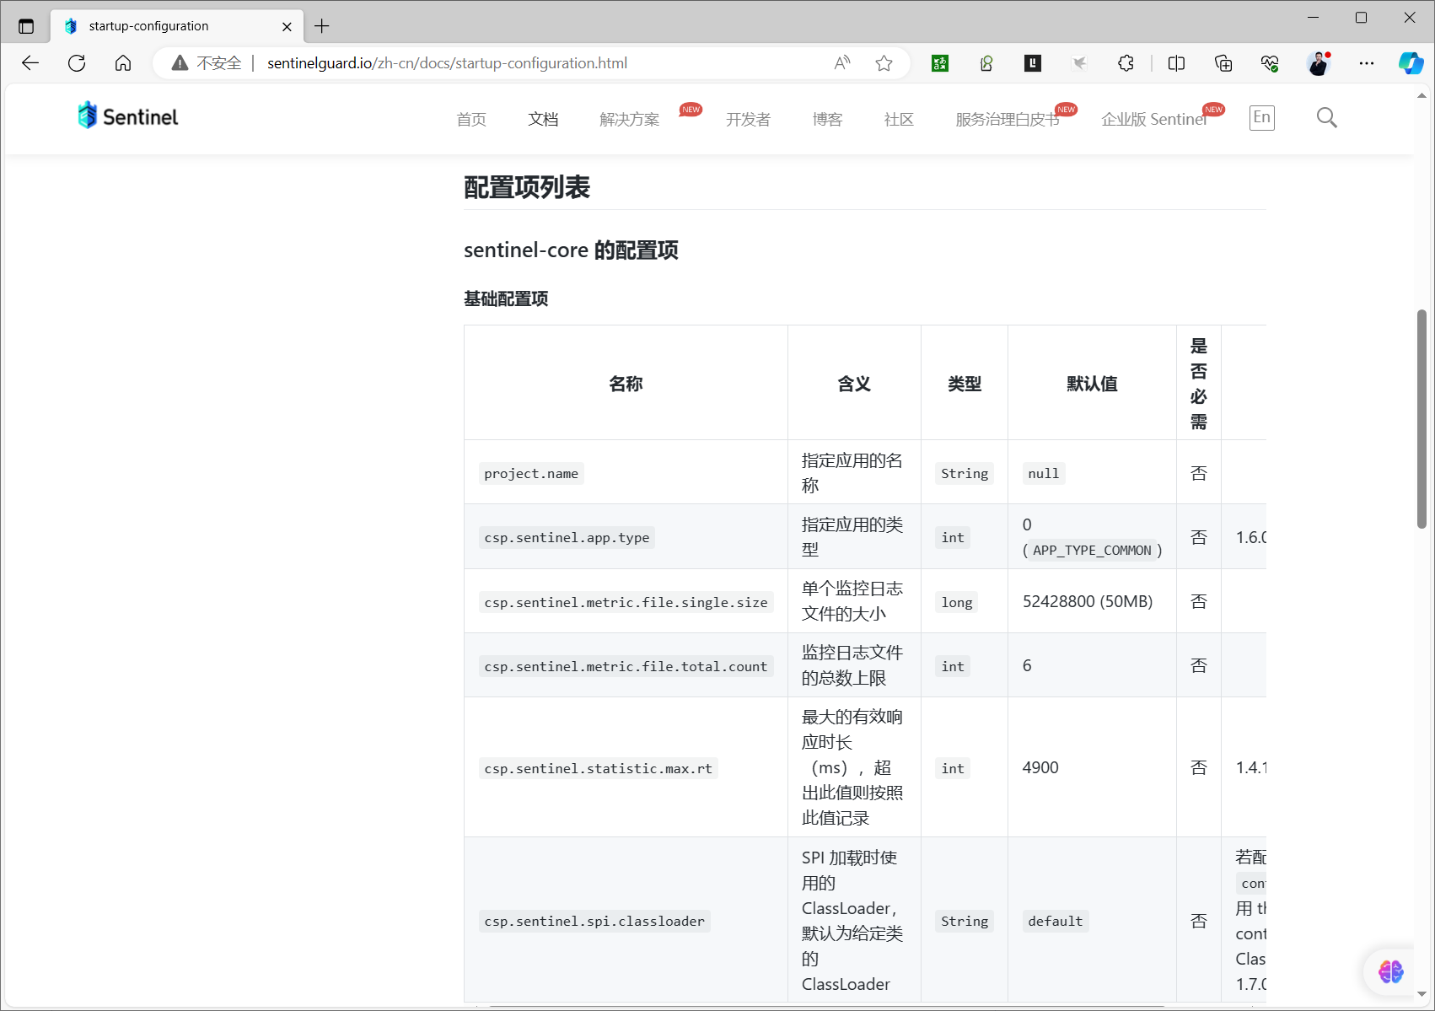Open 企业版 Sentinel link
This screenshot has height=1011, width=1435.
1154,120
